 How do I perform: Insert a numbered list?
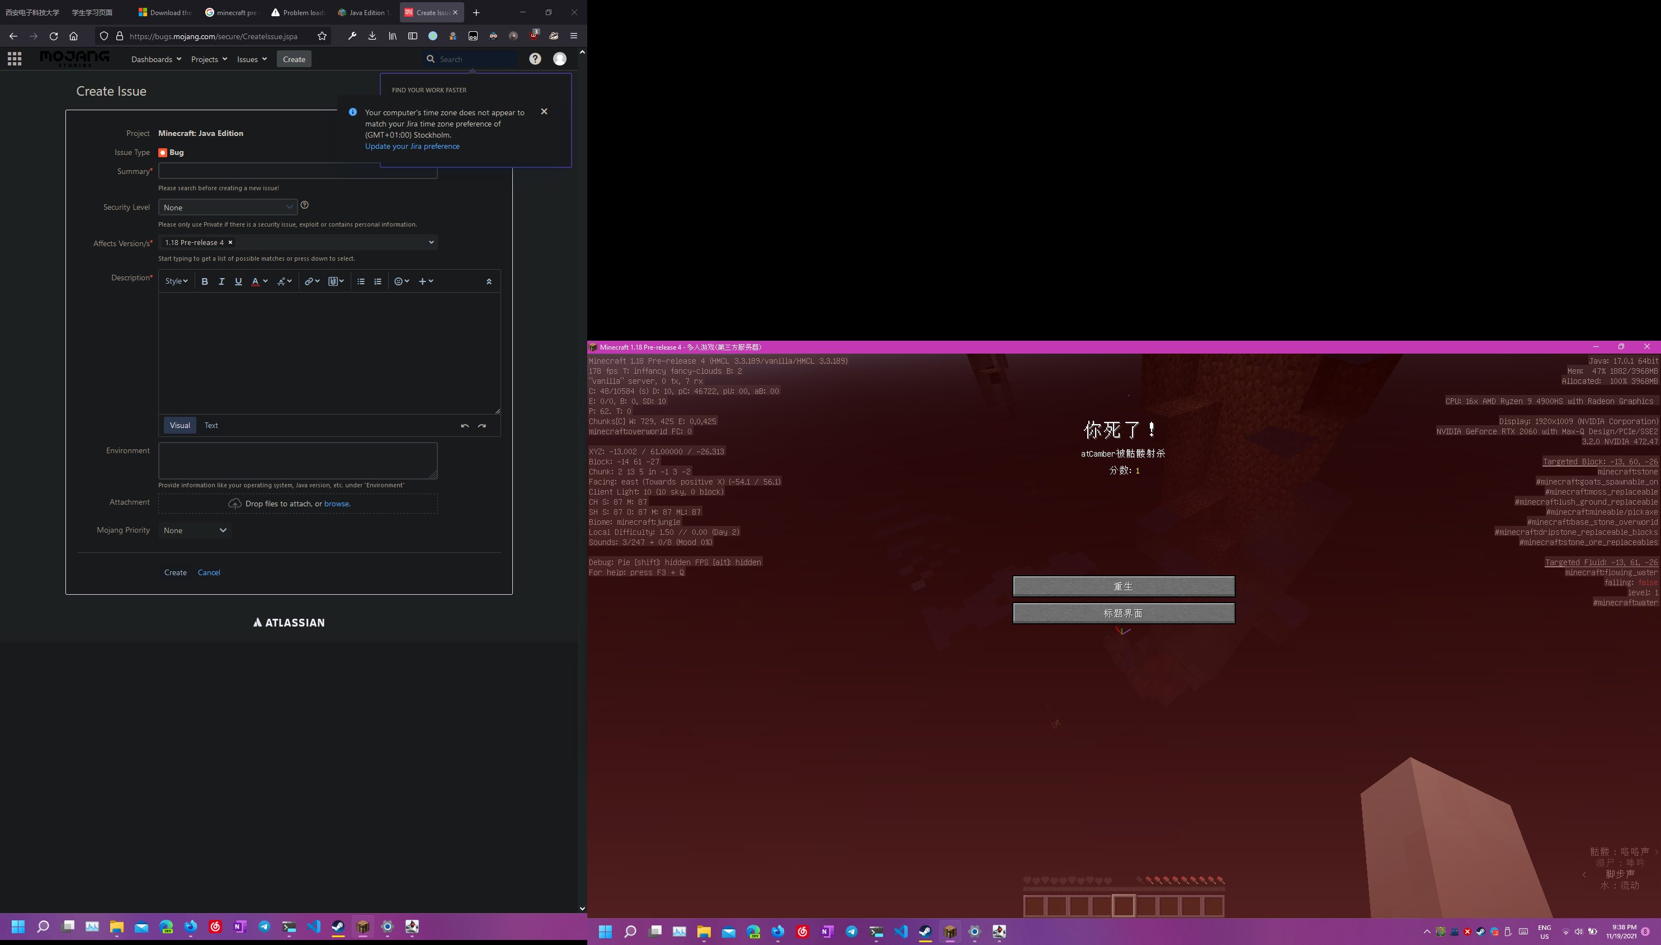377,281
